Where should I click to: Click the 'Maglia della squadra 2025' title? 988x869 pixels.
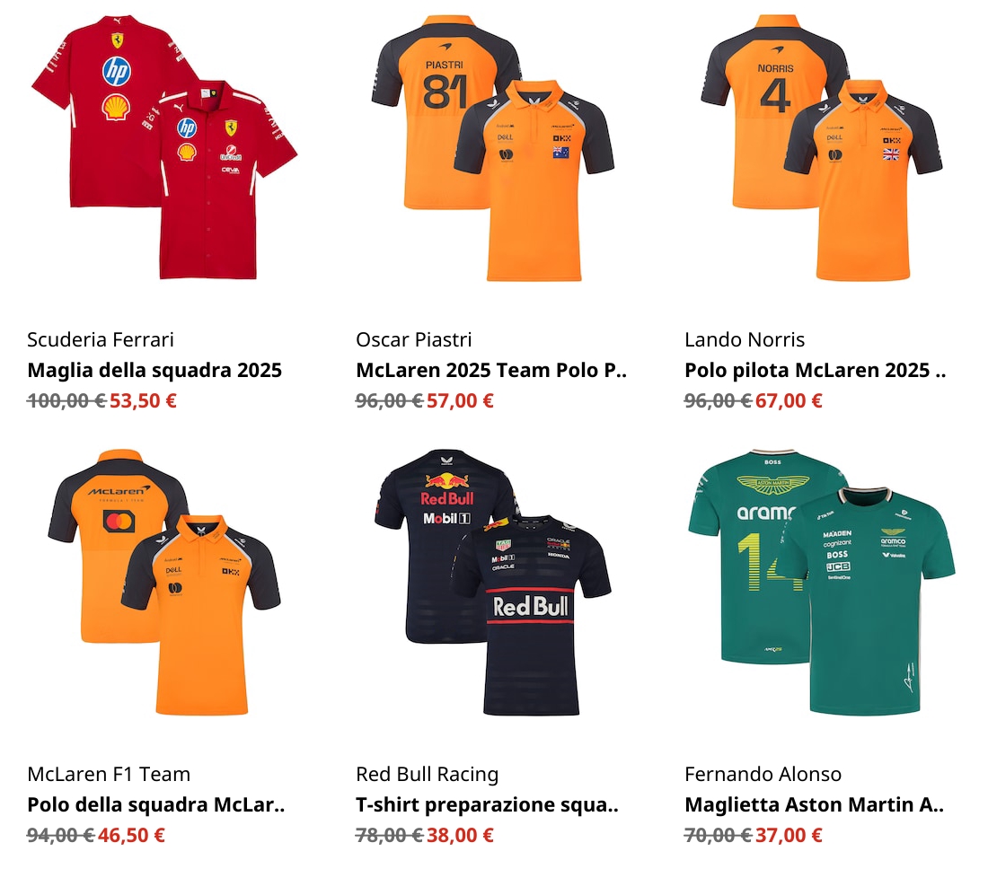(154, 370)
